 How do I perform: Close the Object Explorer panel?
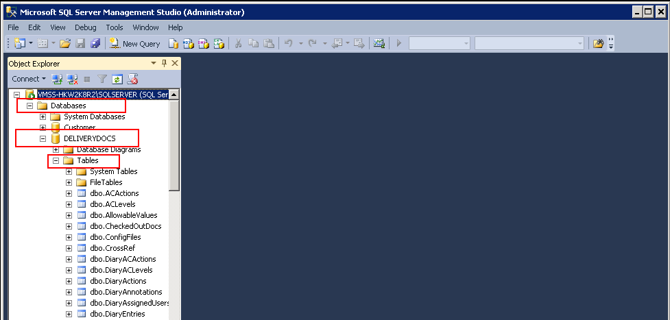click(x=174, y=63)
